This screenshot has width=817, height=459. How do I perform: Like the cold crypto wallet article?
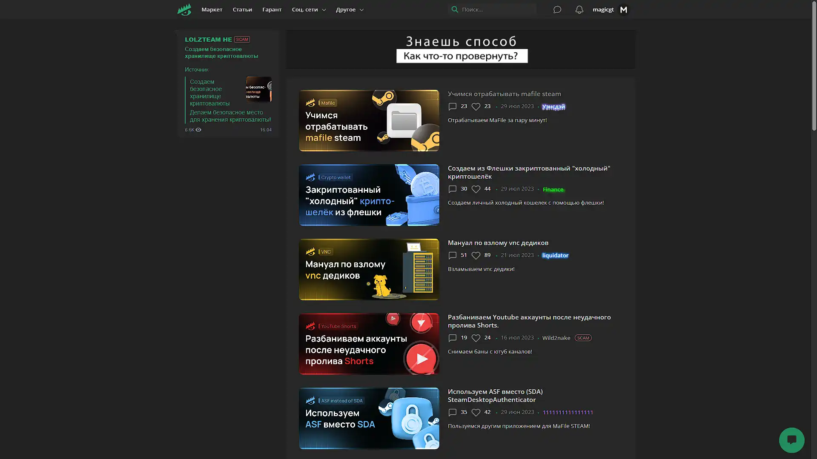(x=476, y=189)
